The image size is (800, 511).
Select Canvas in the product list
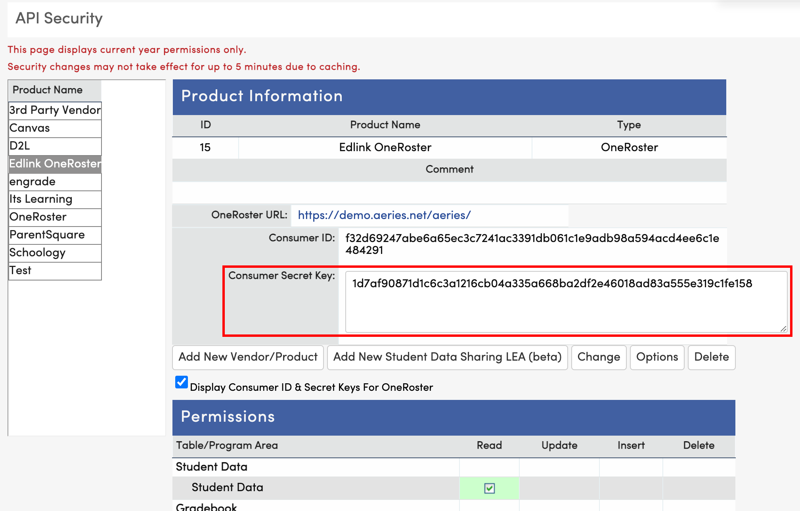pyautogui.click(x=55, y=128)
